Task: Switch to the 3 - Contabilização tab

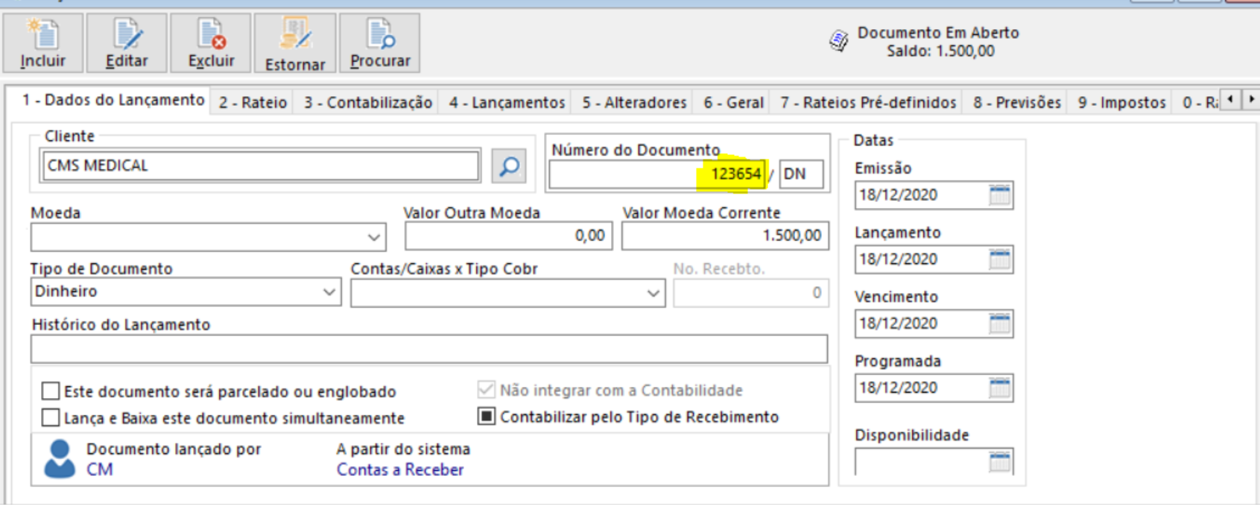Action: 368,102
